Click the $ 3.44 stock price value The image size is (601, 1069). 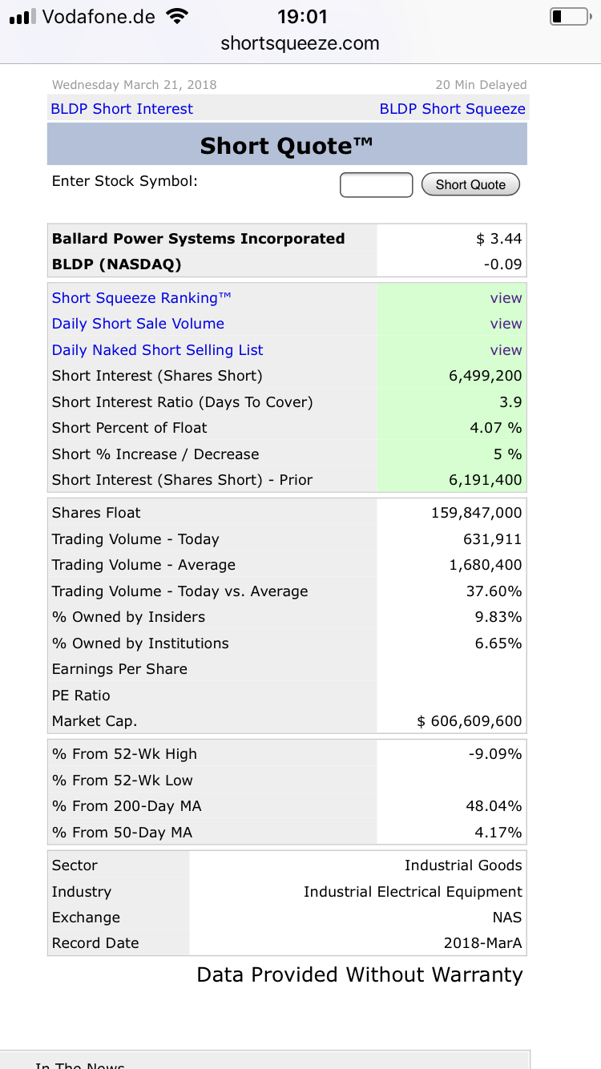tap(498, 239)
